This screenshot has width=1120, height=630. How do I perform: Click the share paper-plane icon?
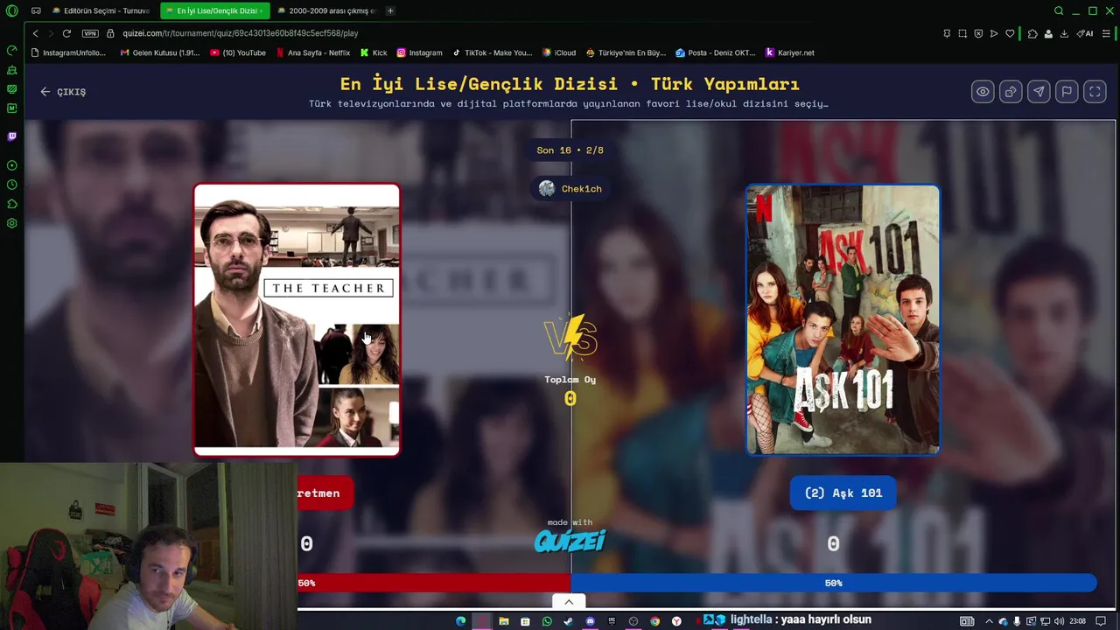point(1039,91)
